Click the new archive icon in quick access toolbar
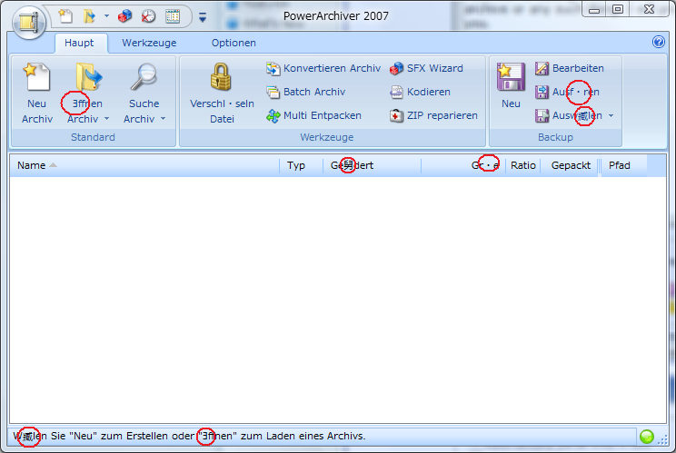 click(65, 16)
